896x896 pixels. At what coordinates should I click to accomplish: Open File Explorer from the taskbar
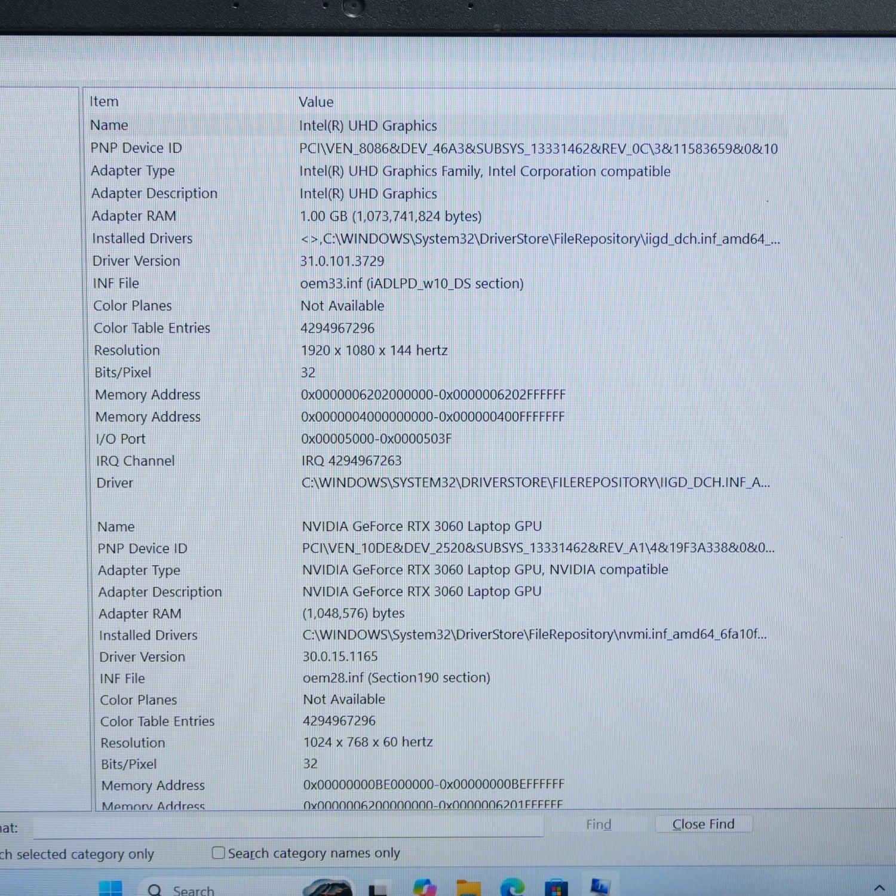click(x=468, y=889)
